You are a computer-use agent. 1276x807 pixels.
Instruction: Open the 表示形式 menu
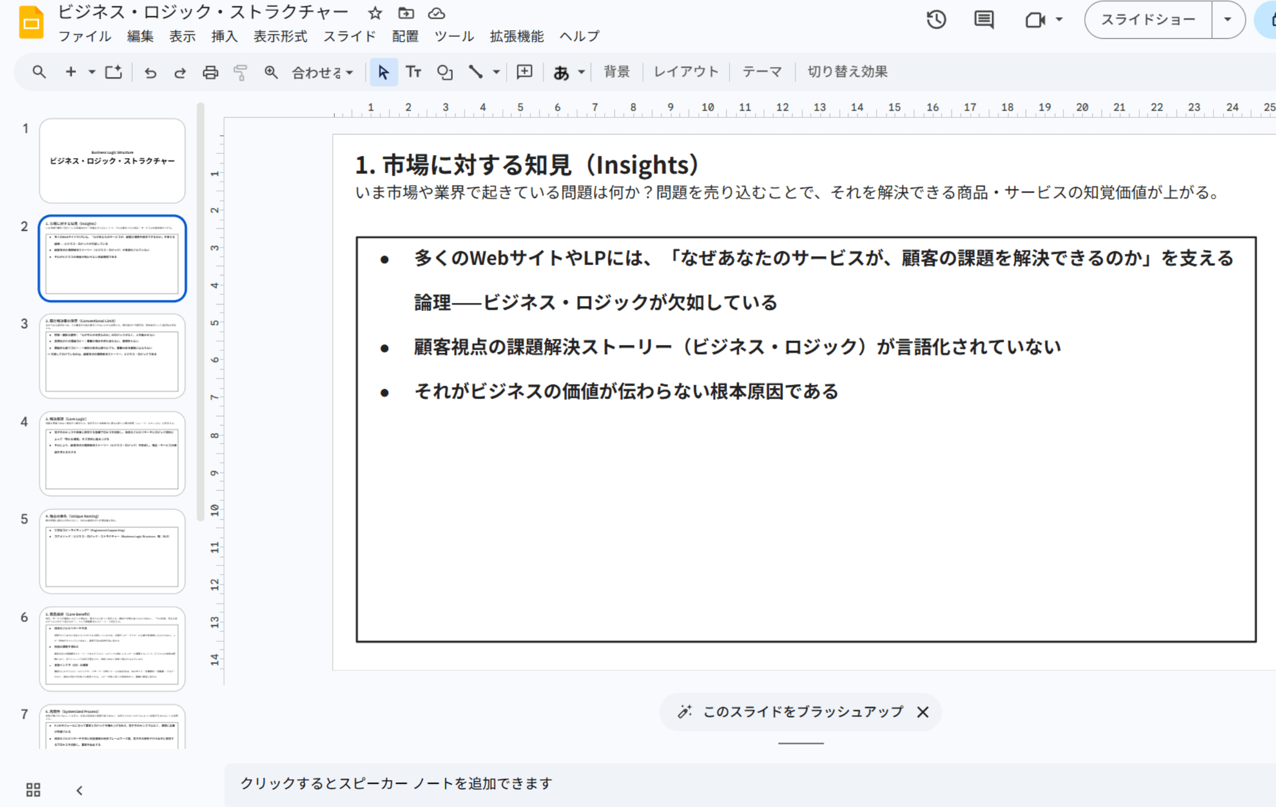[280, 36]
